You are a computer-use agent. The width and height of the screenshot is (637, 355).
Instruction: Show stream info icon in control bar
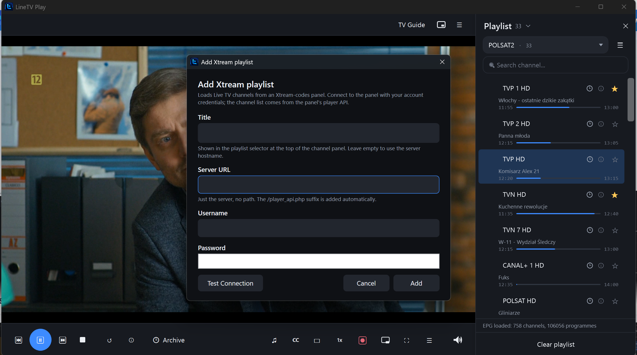[x=131, y=340]
